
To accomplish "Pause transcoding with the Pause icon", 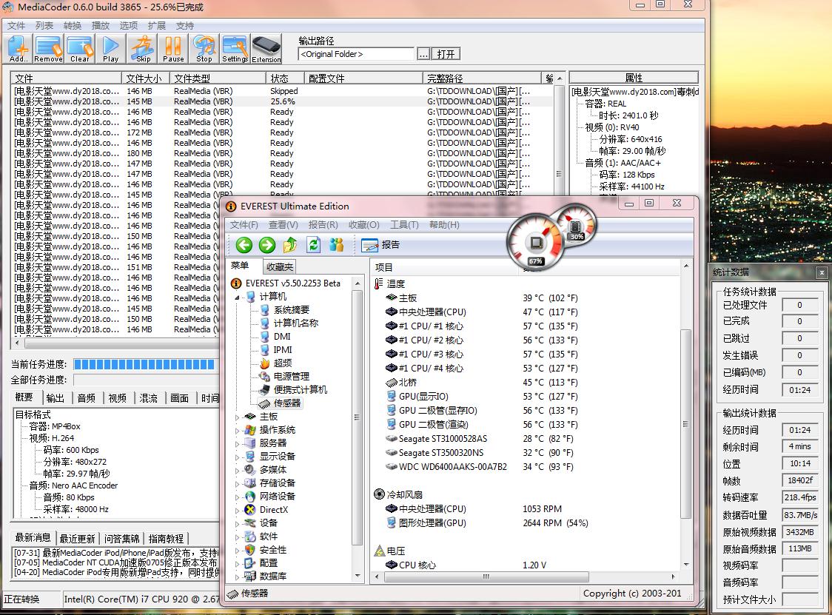I will pyautogui.click(x=173, y=49).
